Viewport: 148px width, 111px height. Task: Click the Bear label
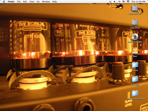(x=135, y=56)
